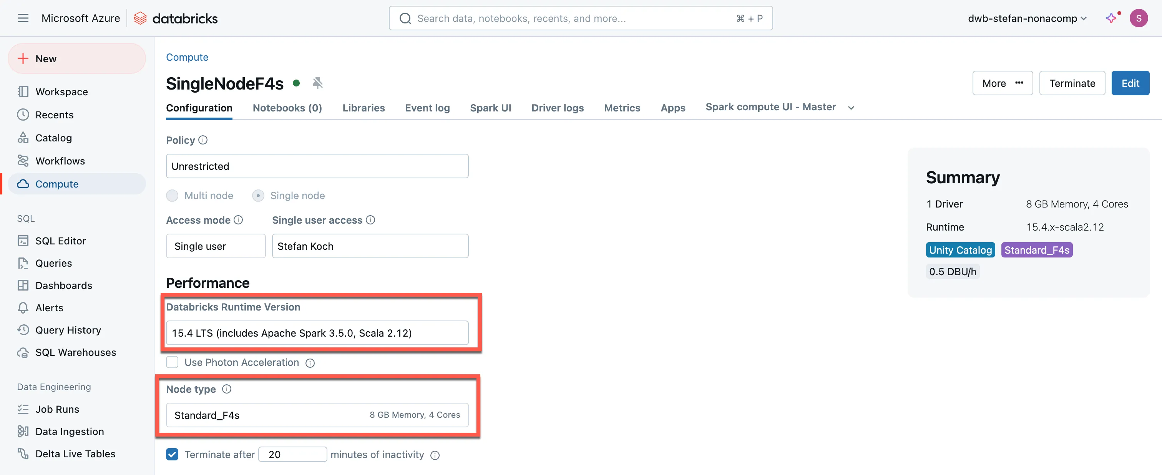Click the user avatar S icon

tap(1138, 18)
